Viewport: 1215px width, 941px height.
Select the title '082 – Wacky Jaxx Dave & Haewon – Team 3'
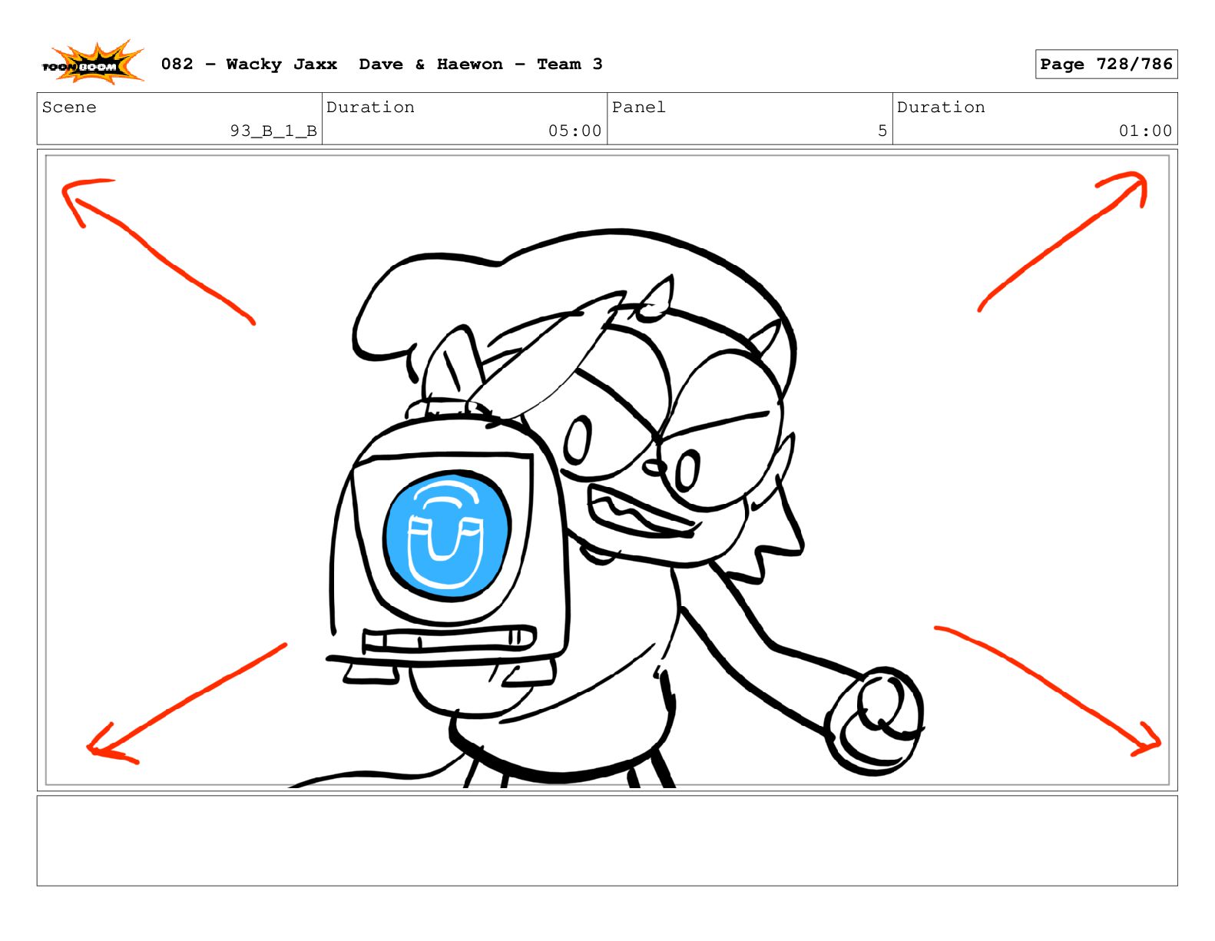pos(382,65)
